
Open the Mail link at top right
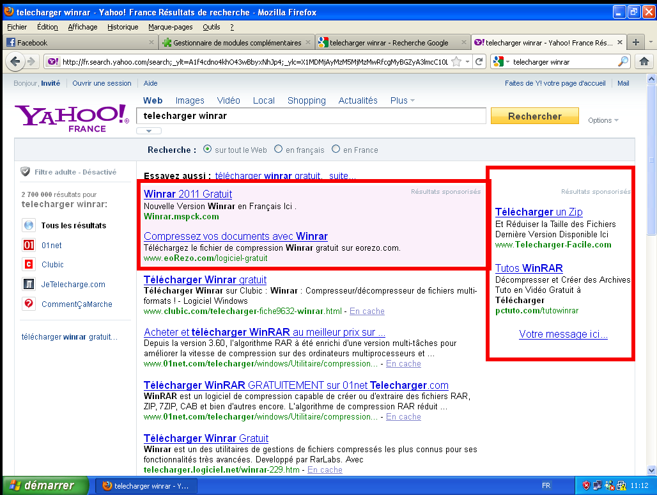click(x=623, y=83)
